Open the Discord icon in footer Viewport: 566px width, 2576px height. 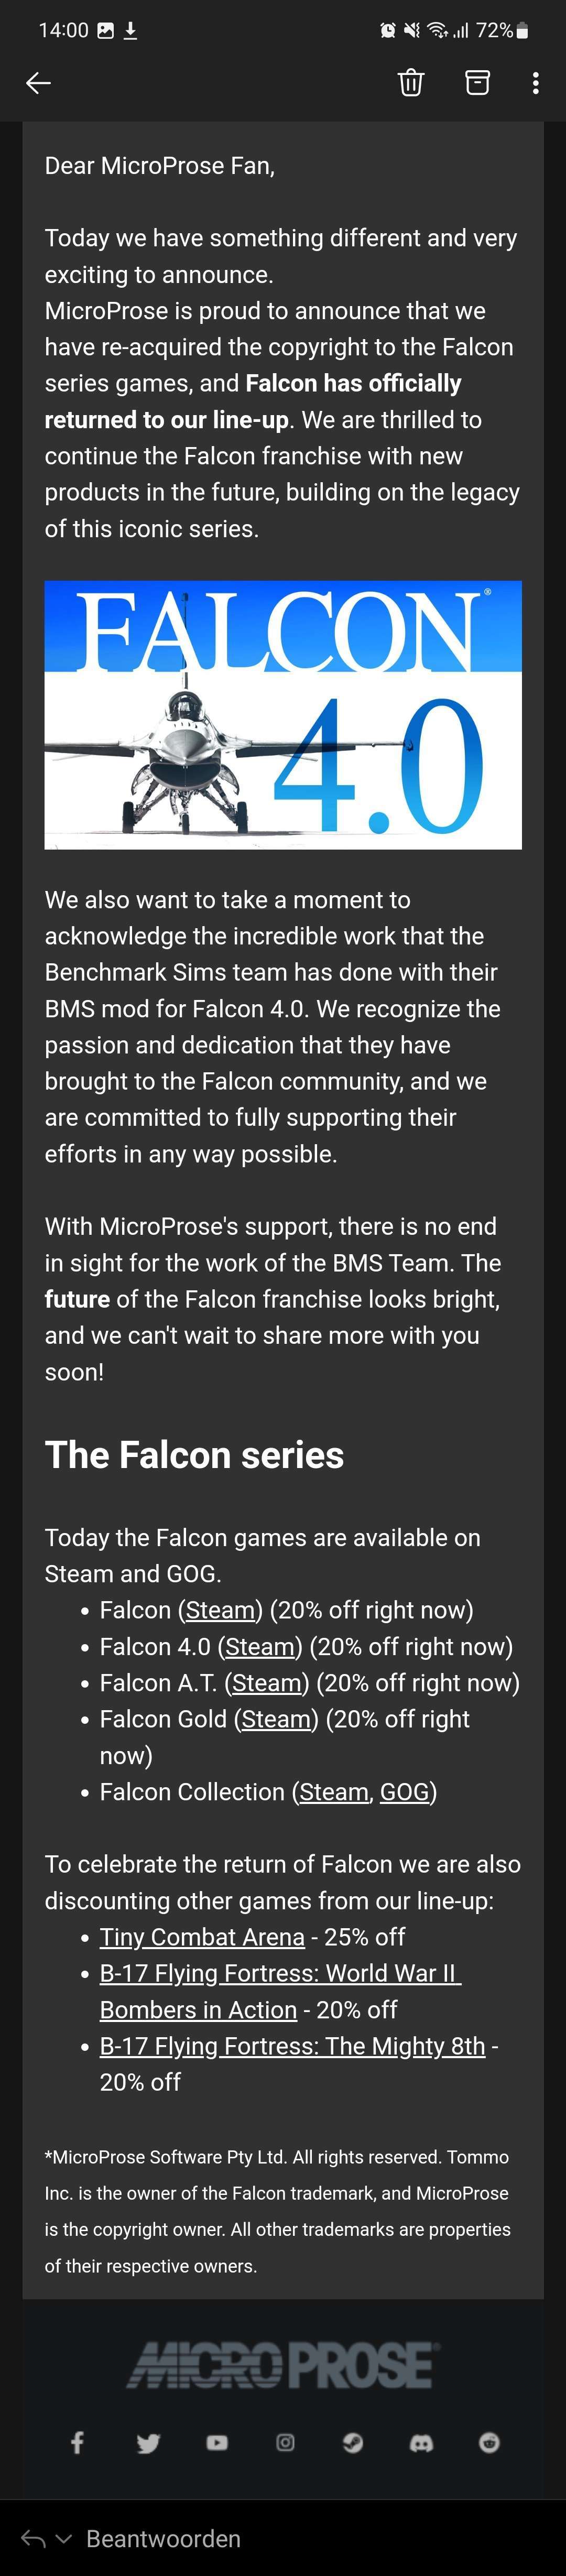click(x=422, y=2443)
